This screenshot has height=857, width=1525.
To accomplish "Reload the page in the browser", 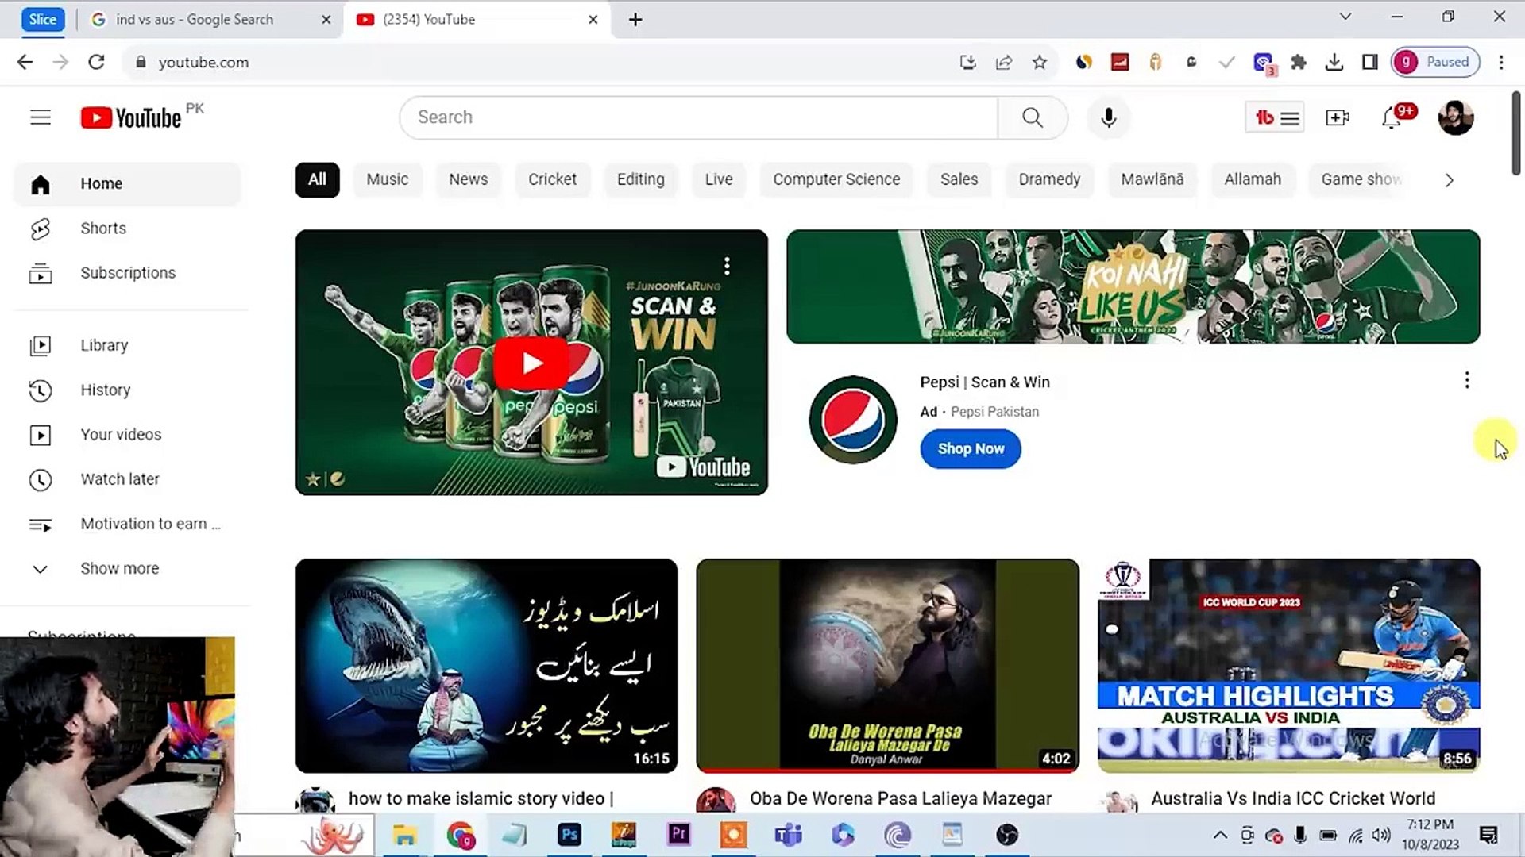I will click(96, 62).
